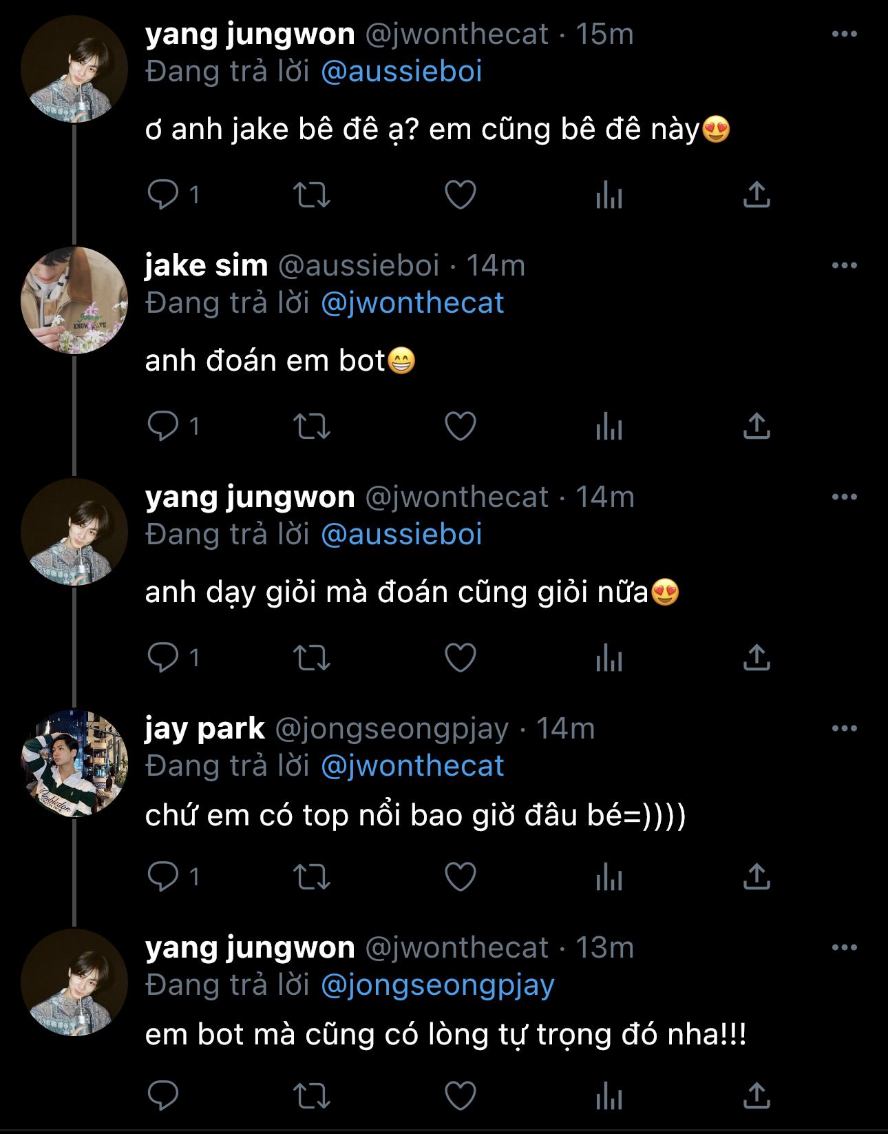This screenshot has width=888, height=1134.
Task: Open more options on jungwon's 15m tweet
Action: click(844, 34)
